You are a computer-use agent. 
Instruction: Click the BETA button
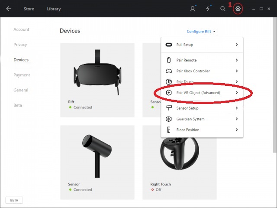point(14,200)
